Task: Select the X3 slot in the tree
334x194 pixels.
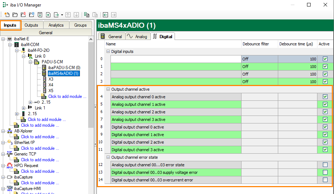Action: coord(51,79)
